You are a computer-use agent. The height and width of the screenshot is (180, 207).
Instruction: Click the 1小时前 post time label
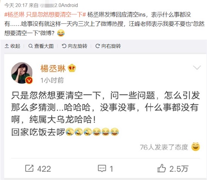[x=52, y=80]
